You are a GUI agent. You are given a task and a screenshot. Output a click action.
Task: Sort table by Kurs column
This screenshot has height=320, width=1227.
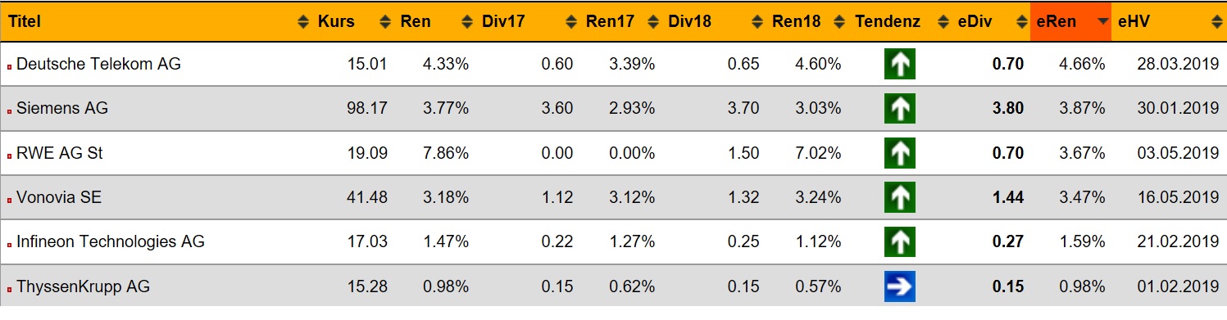point(336,22)
